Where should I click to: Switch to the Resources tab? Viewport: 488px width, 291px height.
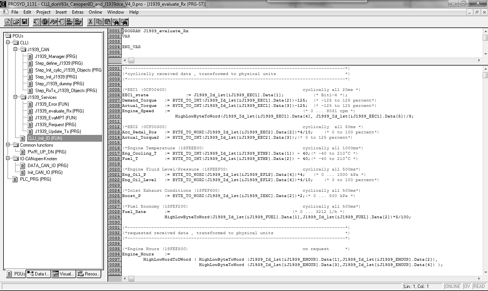[x=89, y=274]
